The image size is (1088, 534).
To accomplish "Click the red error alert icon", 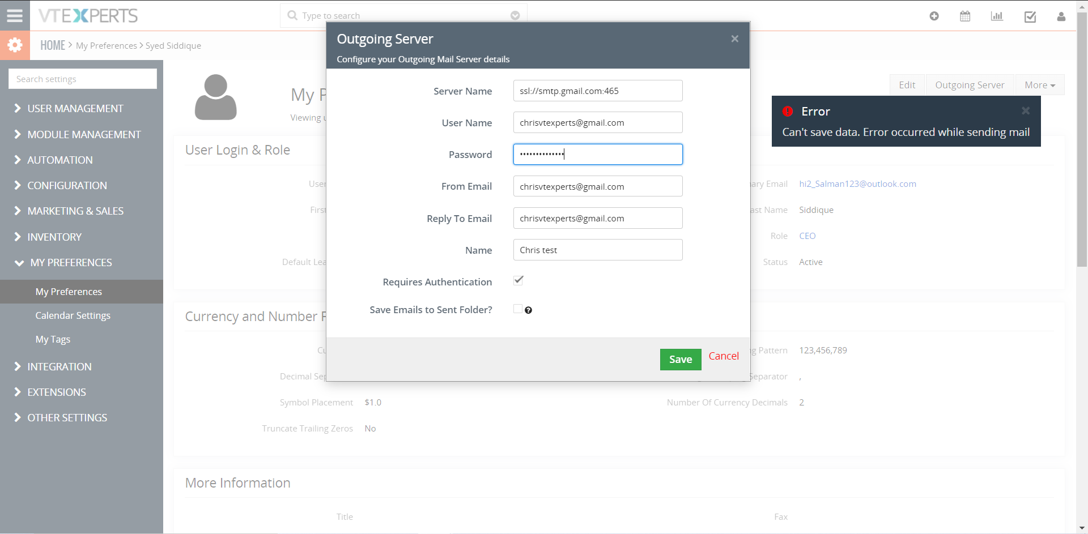I will point(788,111).
